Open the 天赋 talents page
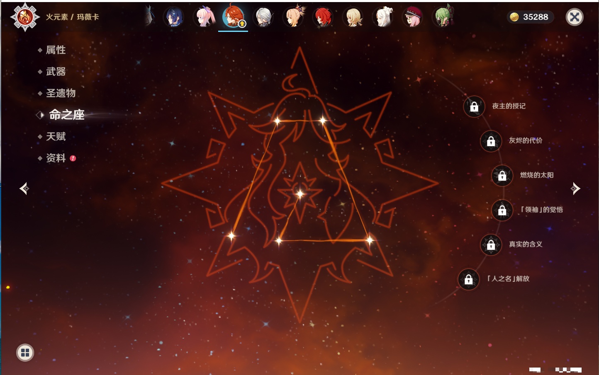This screenshot has width=599, height=375. [x=56, y=136]
